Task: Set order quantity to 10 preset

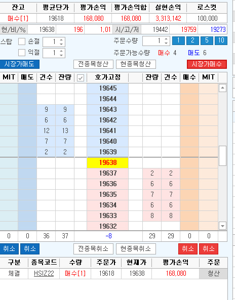Action: pos(221,40)
